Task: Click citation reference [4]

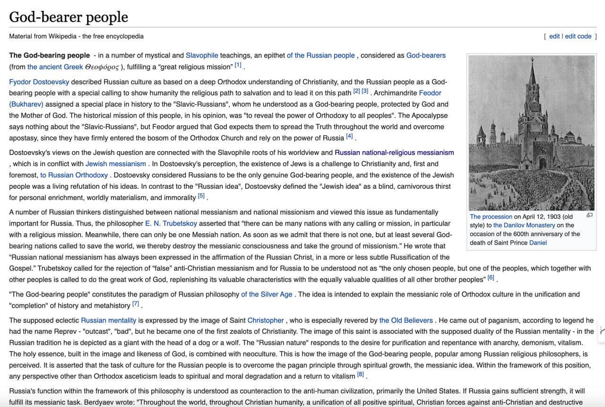Action: (x=349, y=136)
